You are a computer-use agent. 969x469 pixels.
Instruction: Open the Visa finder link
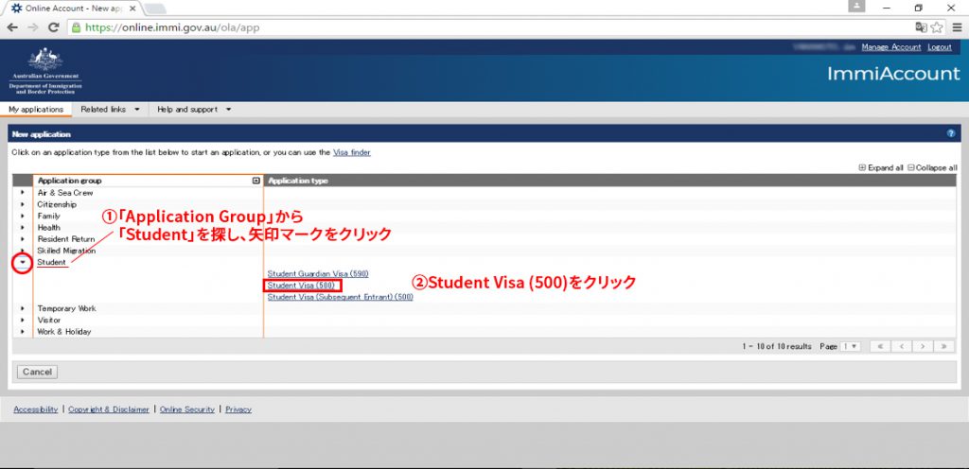tap(352, 152)
